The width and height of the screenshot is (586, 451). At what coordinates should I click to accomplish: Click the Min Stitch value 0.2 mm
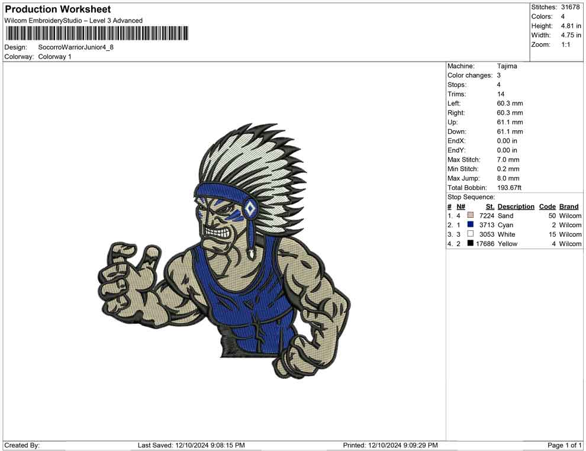(x=508, y=169)
